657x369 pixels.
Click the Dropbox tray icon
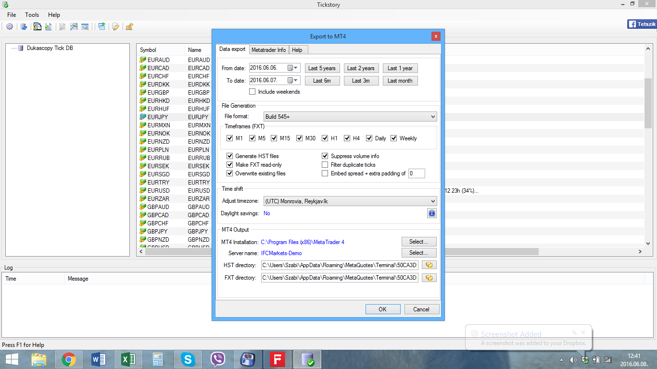(x=585, y=359)
